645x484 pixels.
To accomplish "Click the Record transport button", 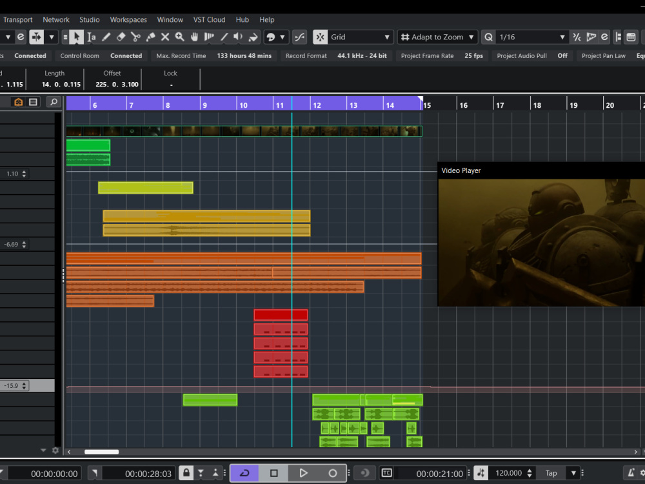I will [x=332, y=473].
